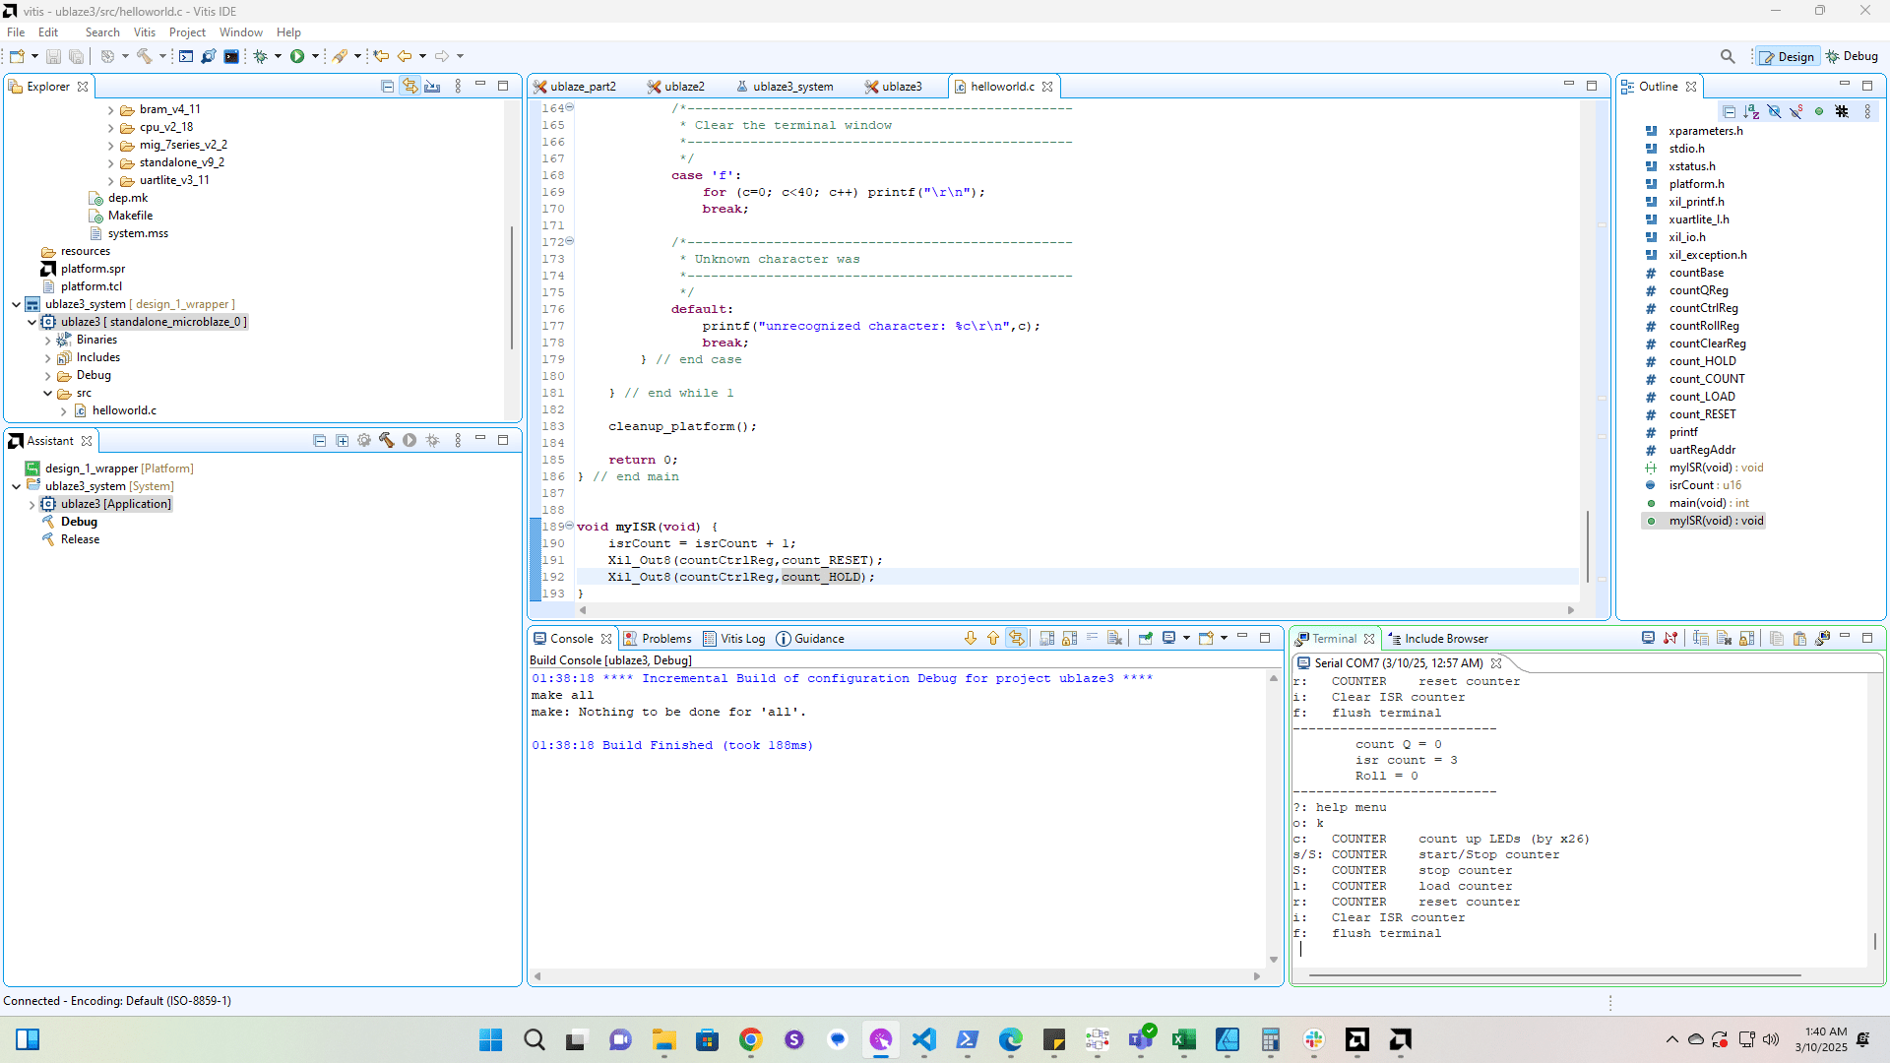
Task: Collapse all items in Outline panel
Action: (1729, 111)
